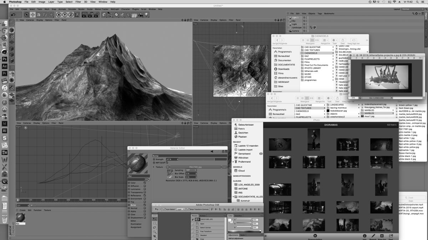Click the back button in C4DMODELS Finder window
The height and width of the screenshot is (240, 428).
point(276,40)
